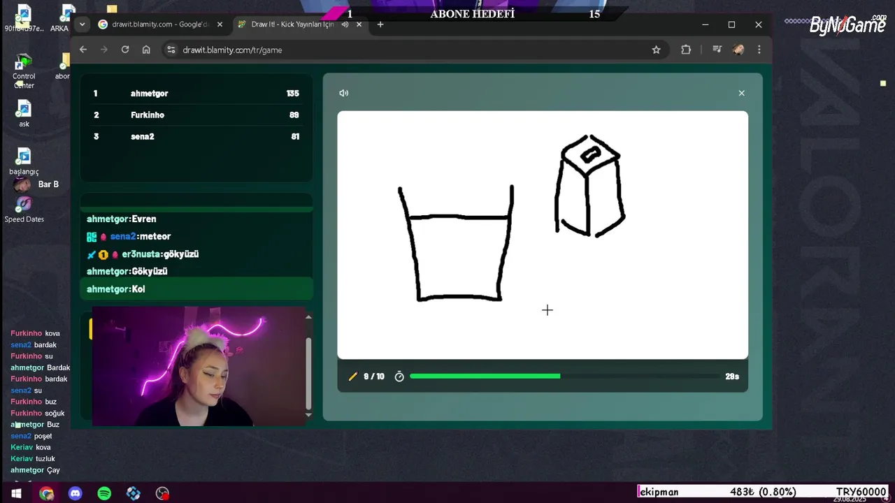Screen dimensions: 895x503
Task: Open the ask desktop shortcut
Action: (x=24, y=114)
